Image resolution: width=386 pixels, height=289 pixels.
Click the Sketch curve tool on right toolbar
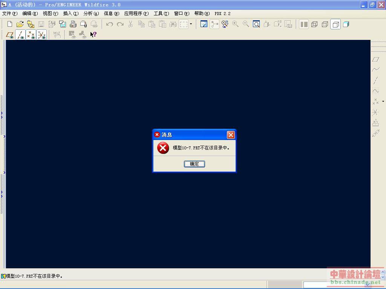pos(376,70)
